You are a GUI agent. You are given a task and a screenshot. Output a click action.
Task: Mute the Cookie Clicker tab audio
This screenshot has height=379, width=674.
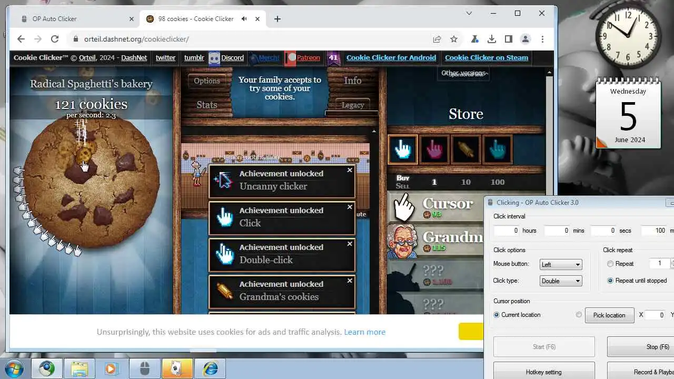coord(244,19)
